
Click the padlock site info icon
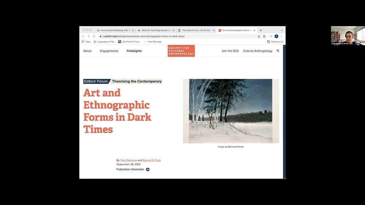point(100,36)
